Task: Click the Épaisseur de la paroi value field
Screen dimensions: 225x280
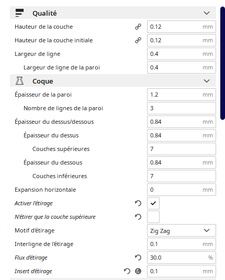Action: click(182, 95)
